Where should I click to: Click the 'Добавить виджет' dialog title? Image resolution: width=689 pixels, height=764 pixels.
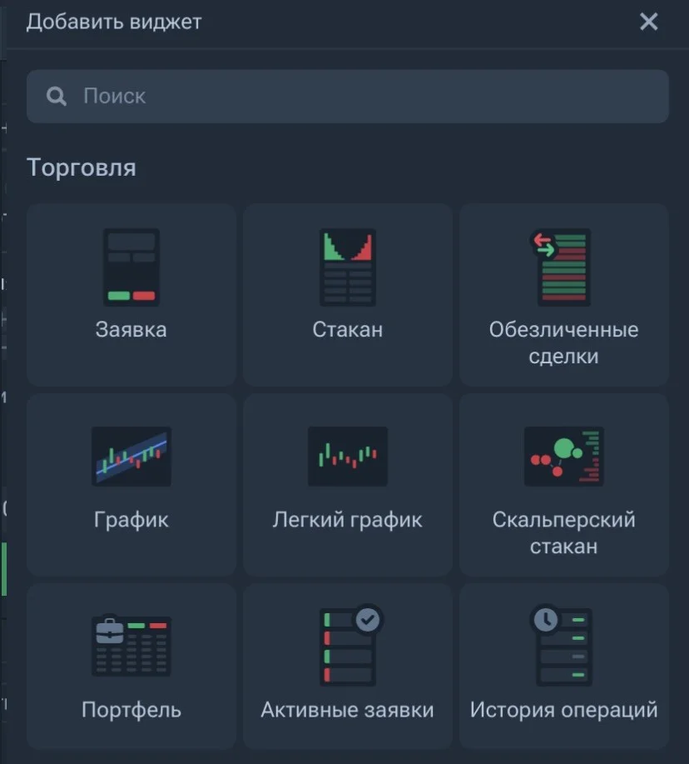point(114,22)
